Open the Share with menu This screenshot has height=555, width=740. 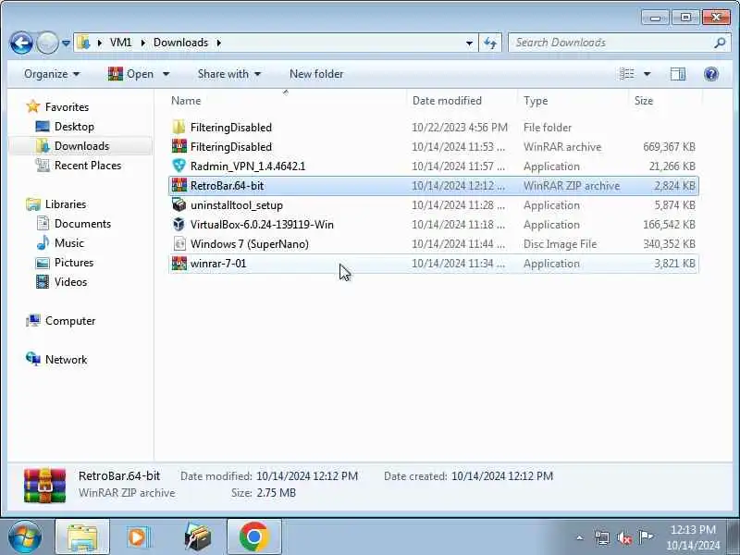coord(228,74)
